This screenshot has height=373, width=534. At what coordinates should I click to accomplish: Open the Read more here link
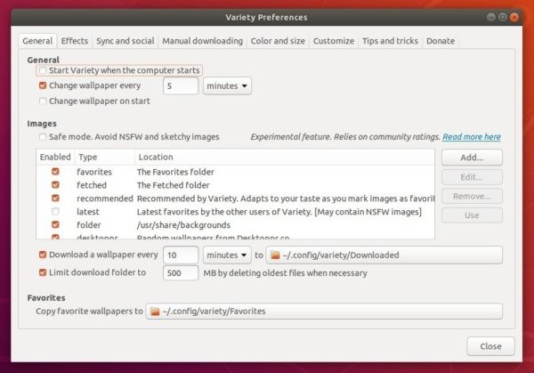(471, 137)
